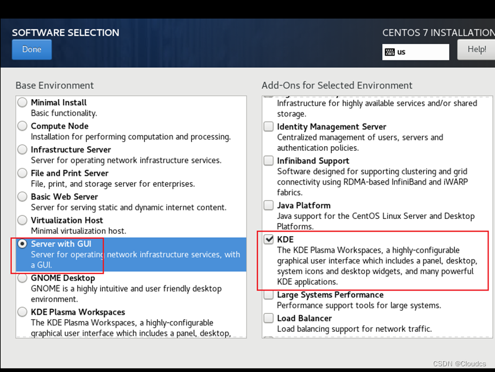The image size is (495, 372).
Task: Check the Infiniband Support add-on
Action: point(268,160)
